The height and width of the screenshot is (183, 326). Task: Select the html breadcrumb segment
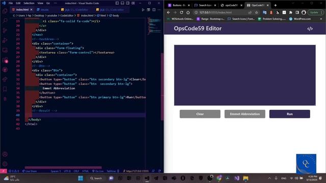[x=101, y=15]
